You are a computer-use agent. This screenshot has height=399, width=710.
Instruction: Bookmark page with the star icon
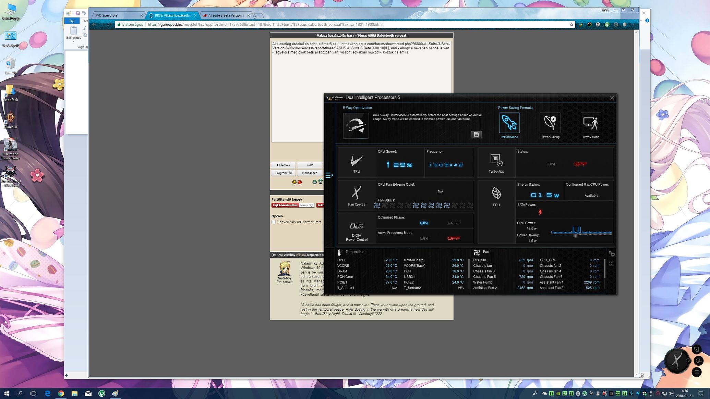click(571, 24)
